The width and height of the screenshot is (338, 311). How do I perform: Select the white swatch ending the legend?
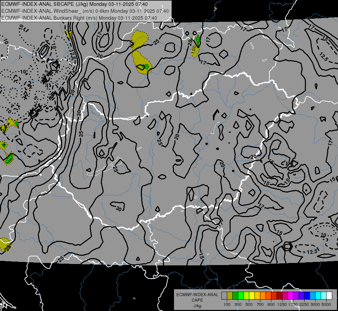[x=330, y=295]
